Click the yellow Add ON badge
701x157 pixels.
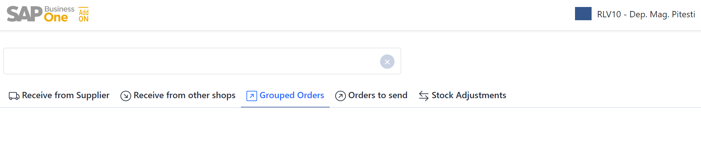(84, 14)
